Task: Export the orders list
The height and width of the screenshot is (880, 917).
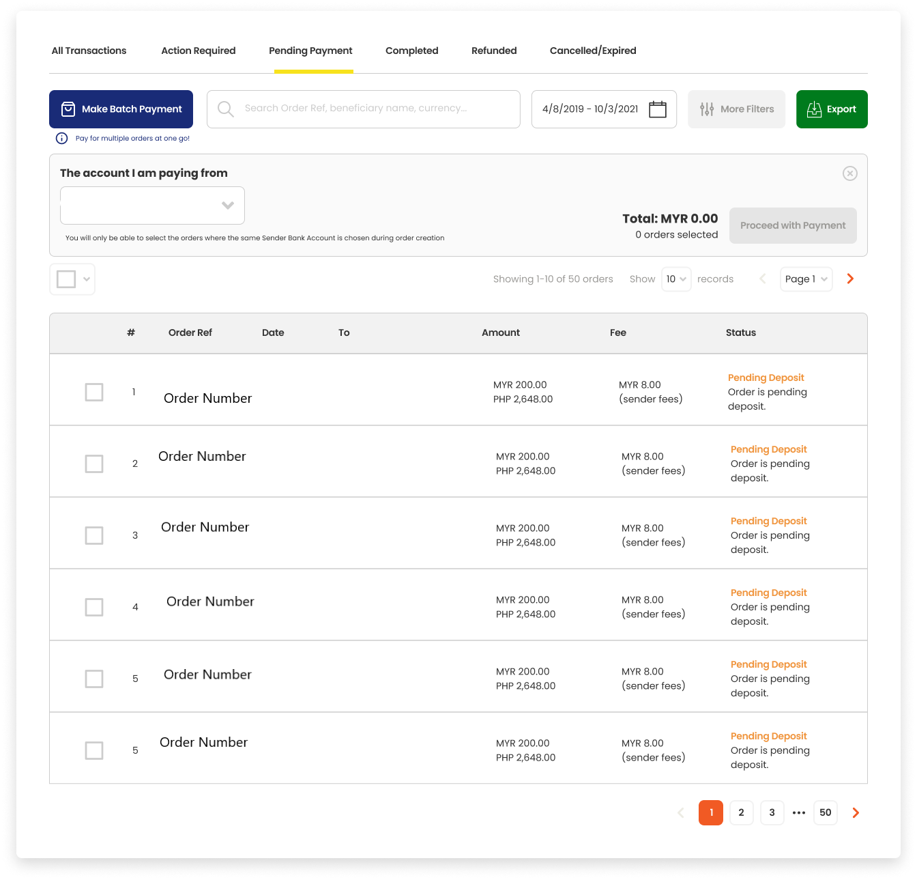Action: click(x=831, y=109)
